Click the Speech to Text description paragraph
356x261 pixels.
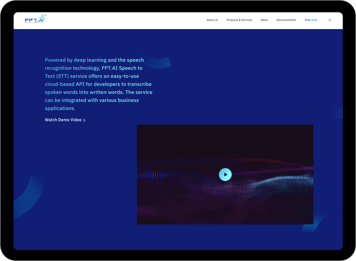[99, 84]
